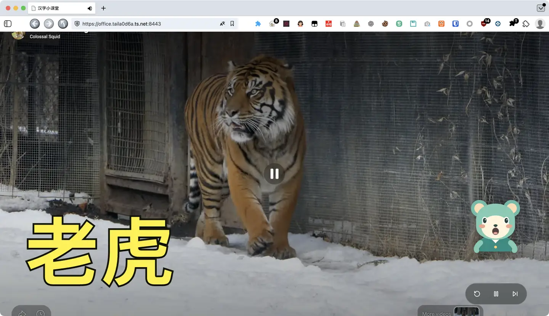549x316 pixels.
Task: Skip to the next video
Action: pyautogui.click(x=515, y=294)
